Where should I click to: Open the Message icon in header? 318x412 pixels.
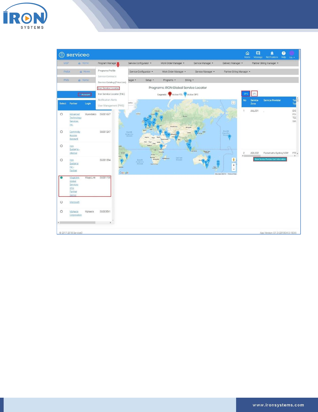click(258, 55)
